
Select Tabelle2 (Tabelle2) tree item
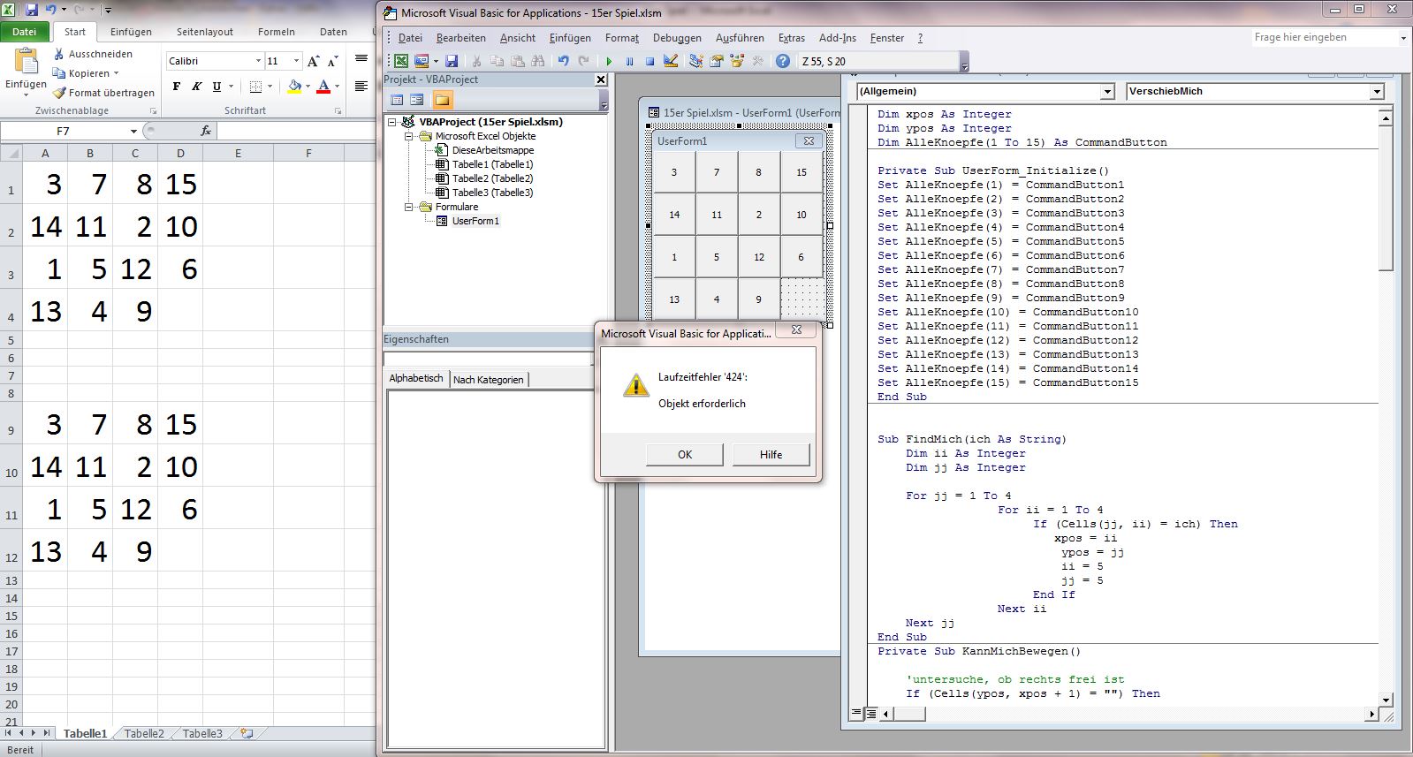tap(493, 178)
